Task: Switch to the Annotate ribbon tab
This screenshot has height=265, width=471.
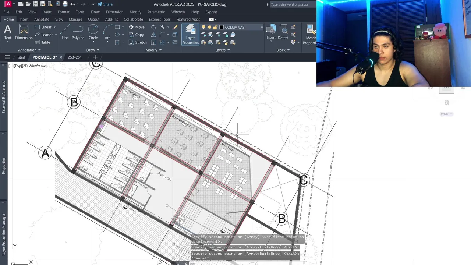Action: (x=42, y=19)
